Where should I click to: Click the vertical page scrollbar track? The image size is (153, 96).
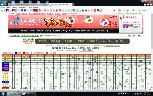pyautogui.click(x=152, y=51)
